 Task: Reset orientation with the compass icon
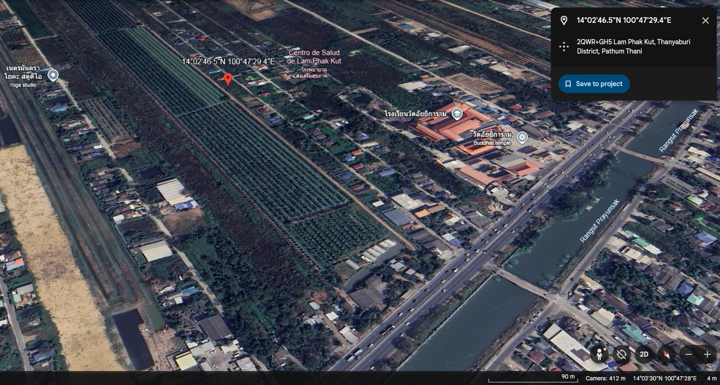[666, 355]
